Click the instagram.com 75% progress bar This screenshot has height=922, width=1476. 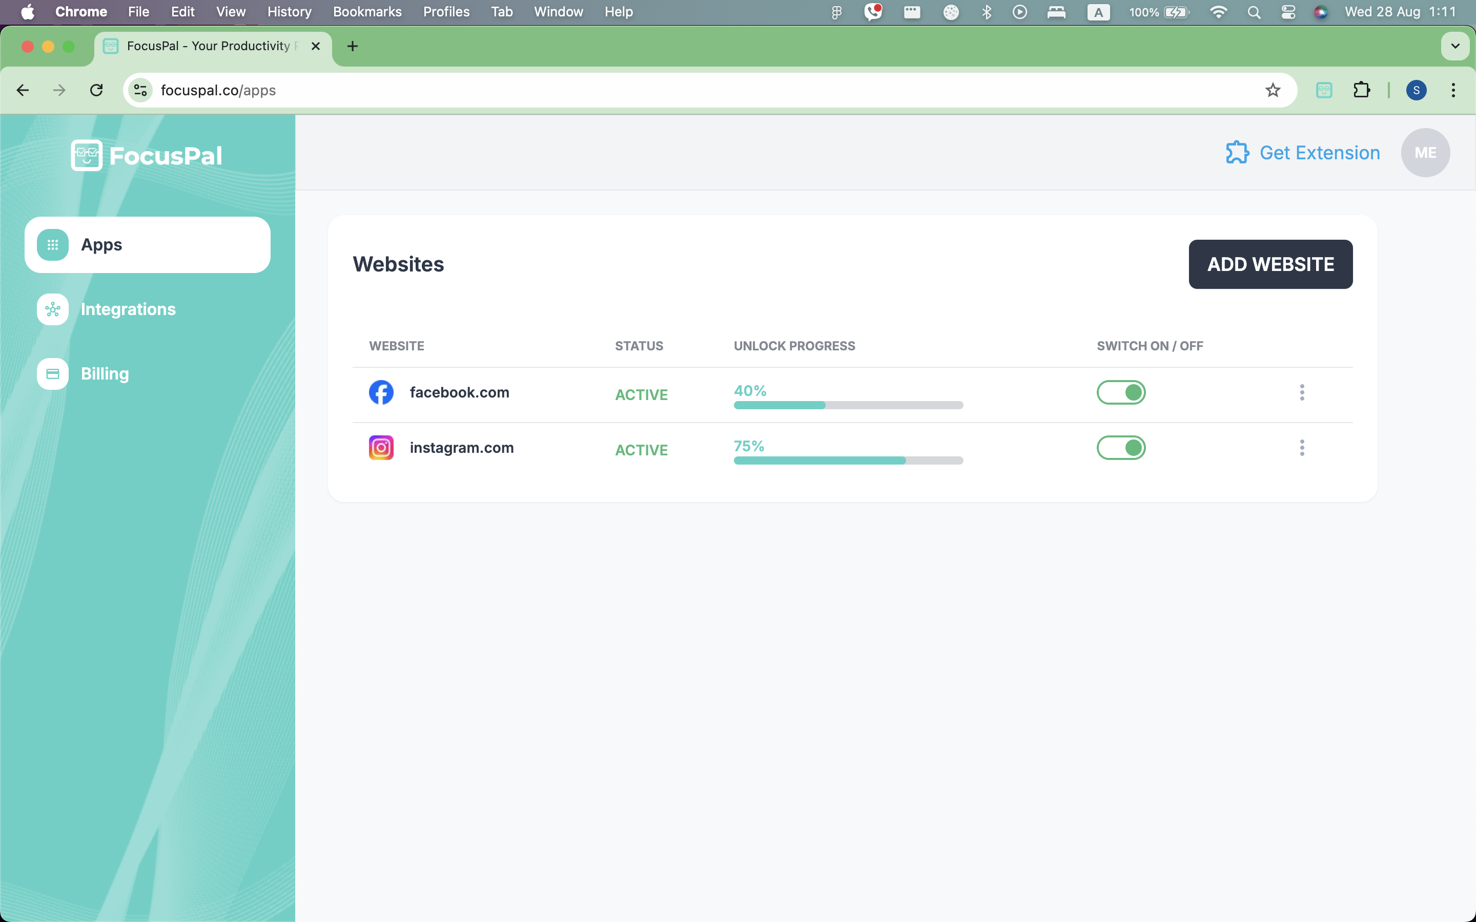[x=848, y=460]
